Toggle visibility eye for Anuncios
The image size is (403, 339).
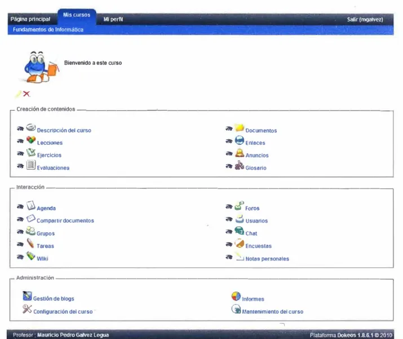pyautogui.click(x=229, y=154)
